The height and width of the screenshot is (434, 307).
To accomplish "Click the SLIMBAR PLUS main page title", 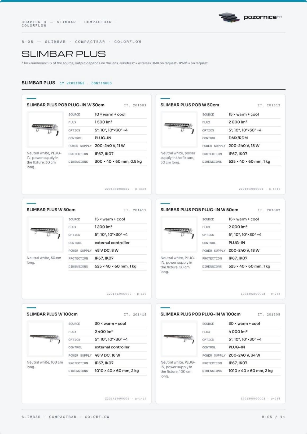I will pyautogui.click(x=64, y=54).
